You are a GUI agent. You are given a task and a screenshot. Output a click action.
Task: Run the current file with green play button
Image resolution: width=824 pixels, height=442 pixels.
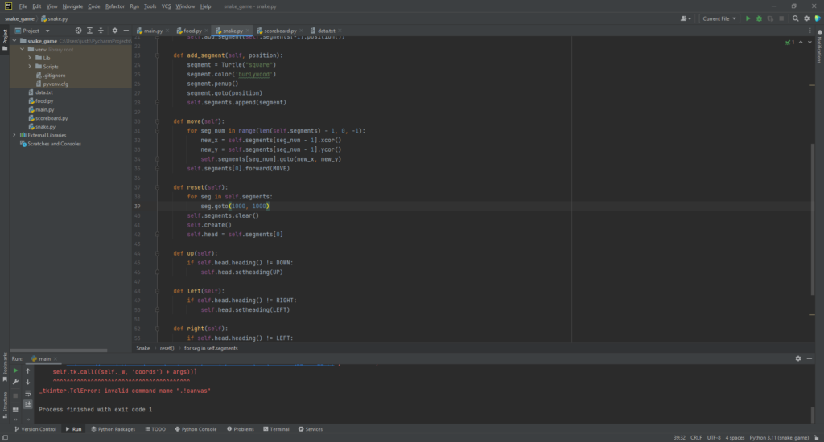(748, 19)
